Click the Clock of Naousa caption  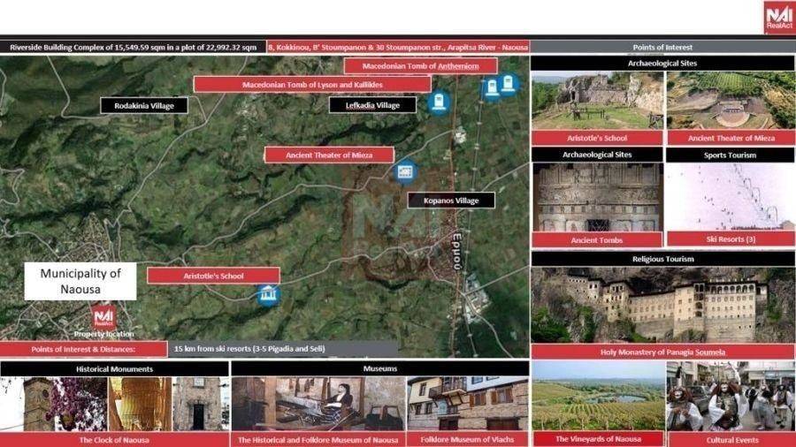[114, 439]
